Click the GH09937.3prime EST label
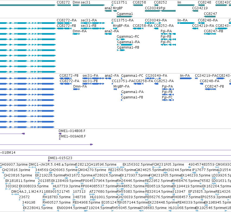Screen dimensions: 231x212 point(14,165)
